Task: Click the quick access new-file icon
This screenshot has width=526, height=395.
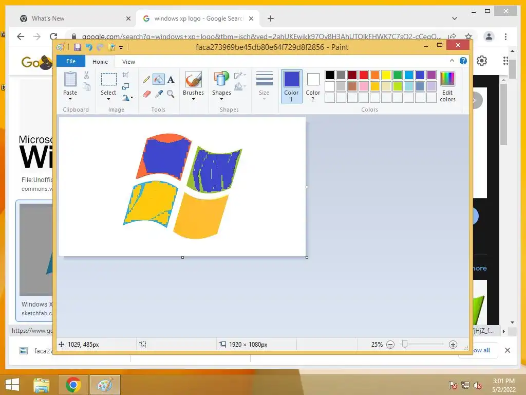Action: coord(111,47)
